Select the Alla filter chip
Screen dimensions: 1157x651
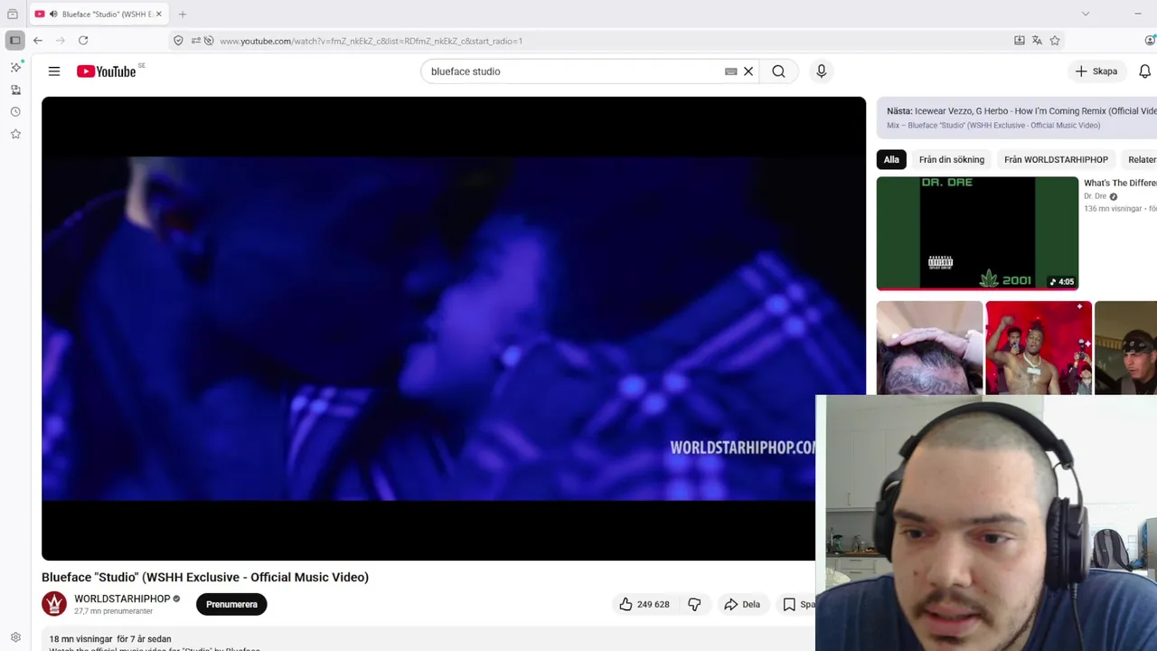[x=891, y=159]
